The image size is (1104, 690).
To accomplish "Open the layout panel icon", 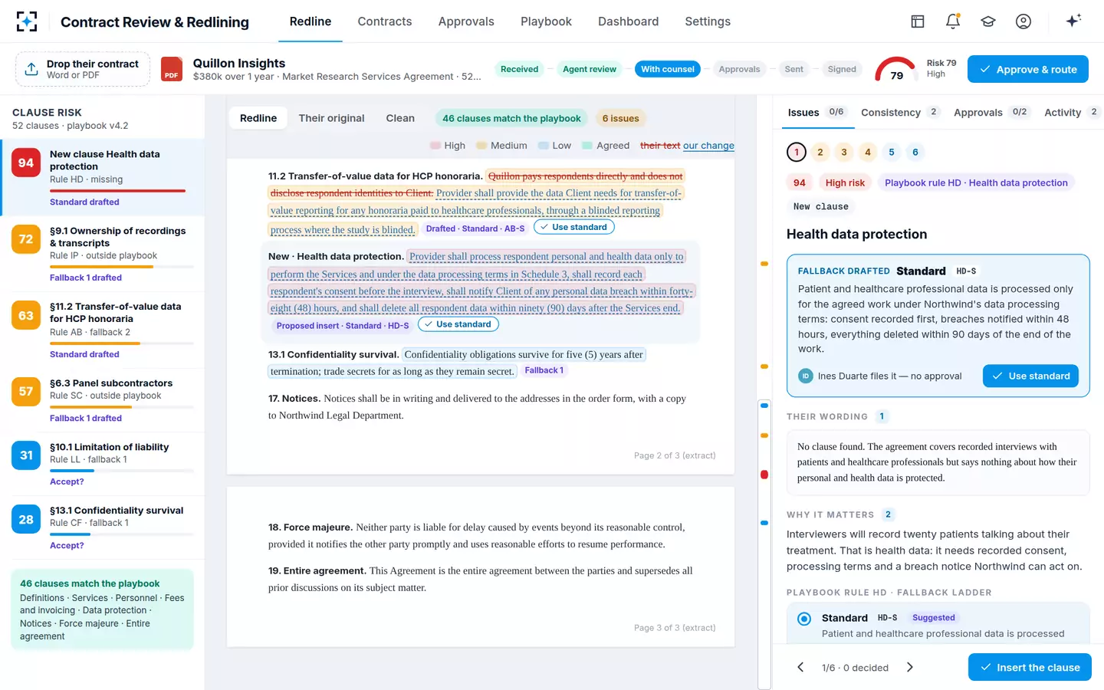I will click(918, 21).
